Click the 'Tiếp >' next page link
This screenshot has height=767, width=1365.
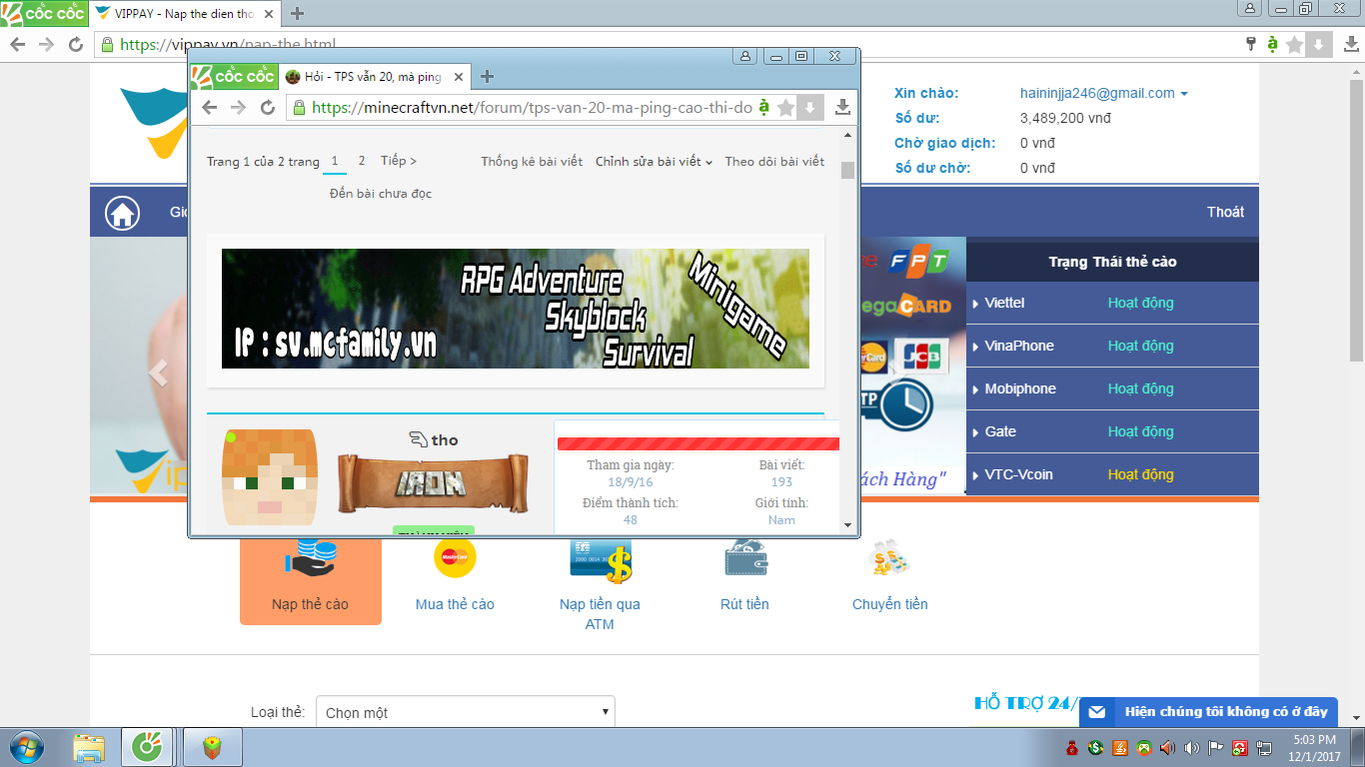tap(399, 161)
